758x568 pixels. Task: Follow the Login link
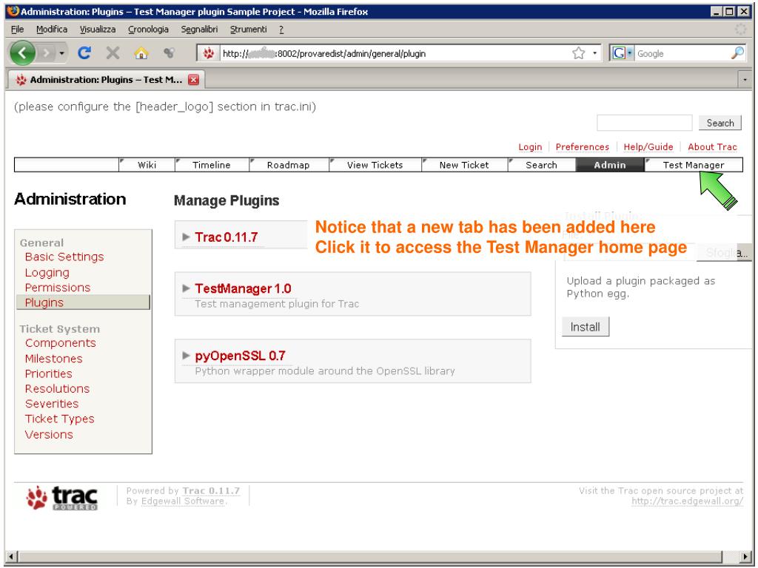(x=530, y=147)
